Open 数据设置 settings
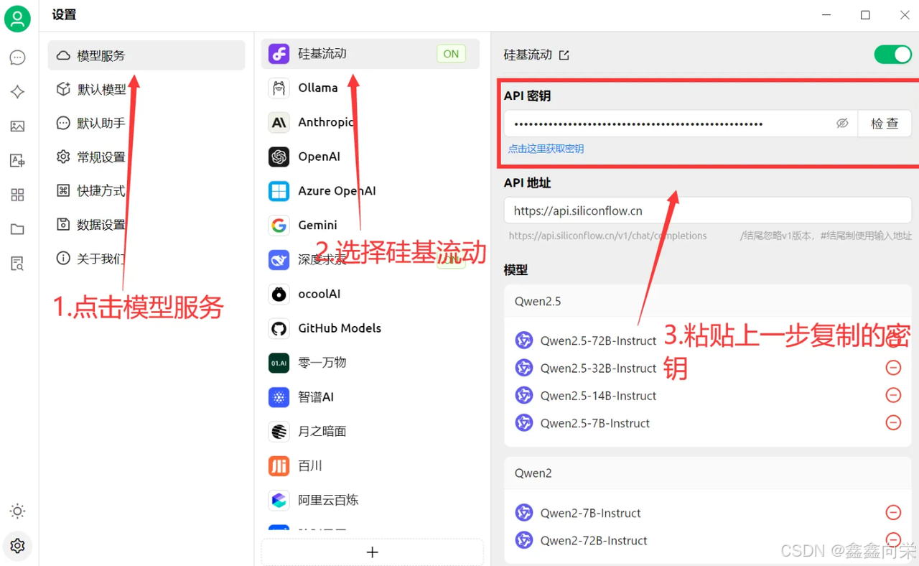This screenshot has height=566, width=919. pyautogui.click(x=146, y=224)
